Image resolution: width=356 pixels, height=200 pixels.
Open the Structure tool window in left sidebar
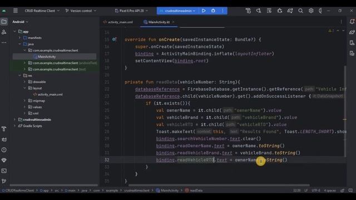point(4,32)
